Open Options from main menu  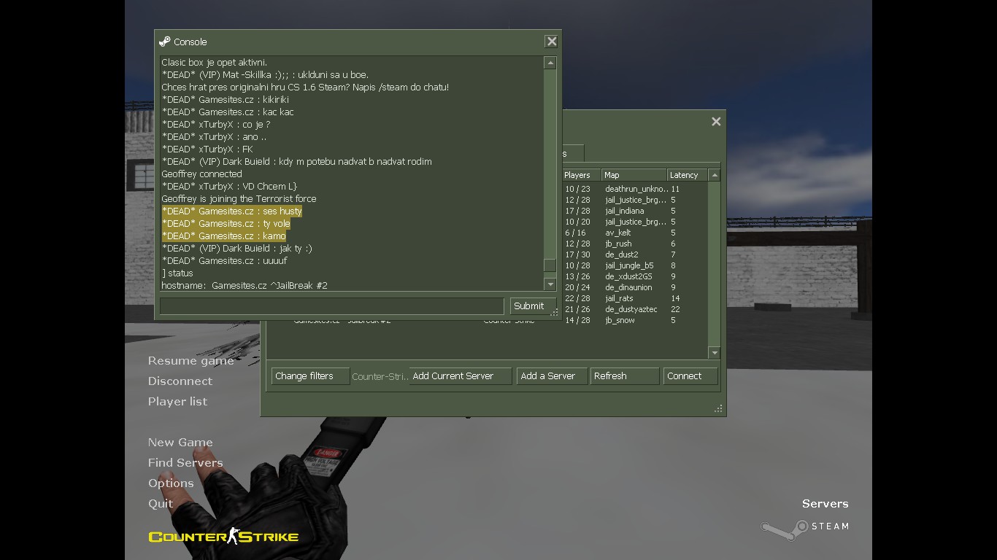coord(171,483)
